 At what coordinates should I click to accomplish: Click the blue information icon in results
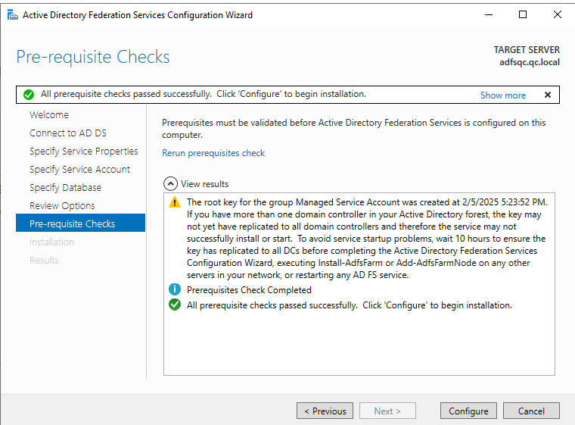(175, 290)
